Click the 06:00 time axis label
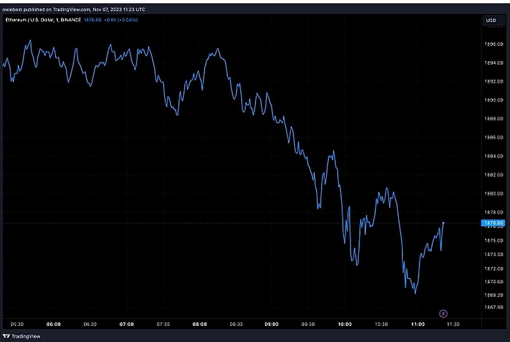Viewport: 510px width, 342px height. point(54,324)
